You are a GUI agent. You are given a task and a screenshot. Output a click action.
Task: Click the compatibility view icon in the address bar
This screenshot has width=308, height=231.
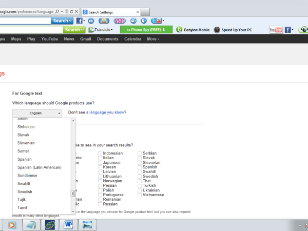click(67, 12)
